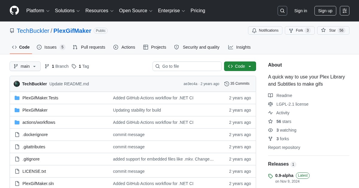The height and width of the screenshot is (188, 359).
Task: Open the main branch selector dropdown
Action: click(x=25, y=66)
